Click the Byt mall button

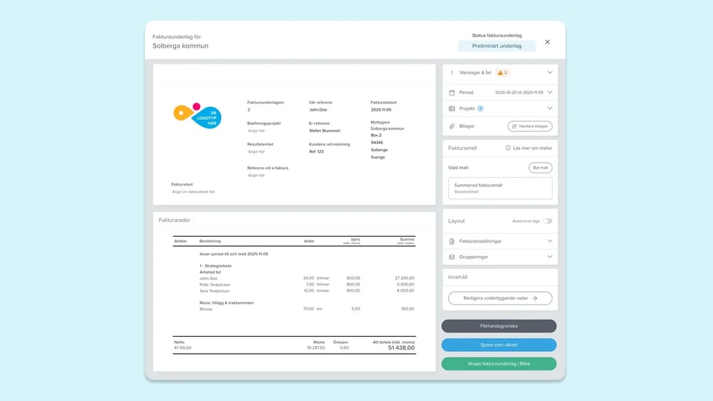[x=540, y=168]
